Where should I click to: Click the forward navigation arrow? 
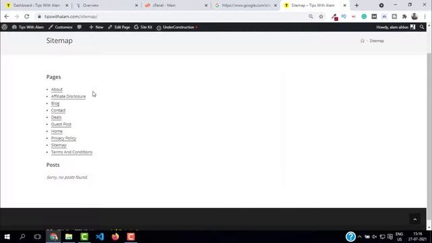[x=16, y=16]
